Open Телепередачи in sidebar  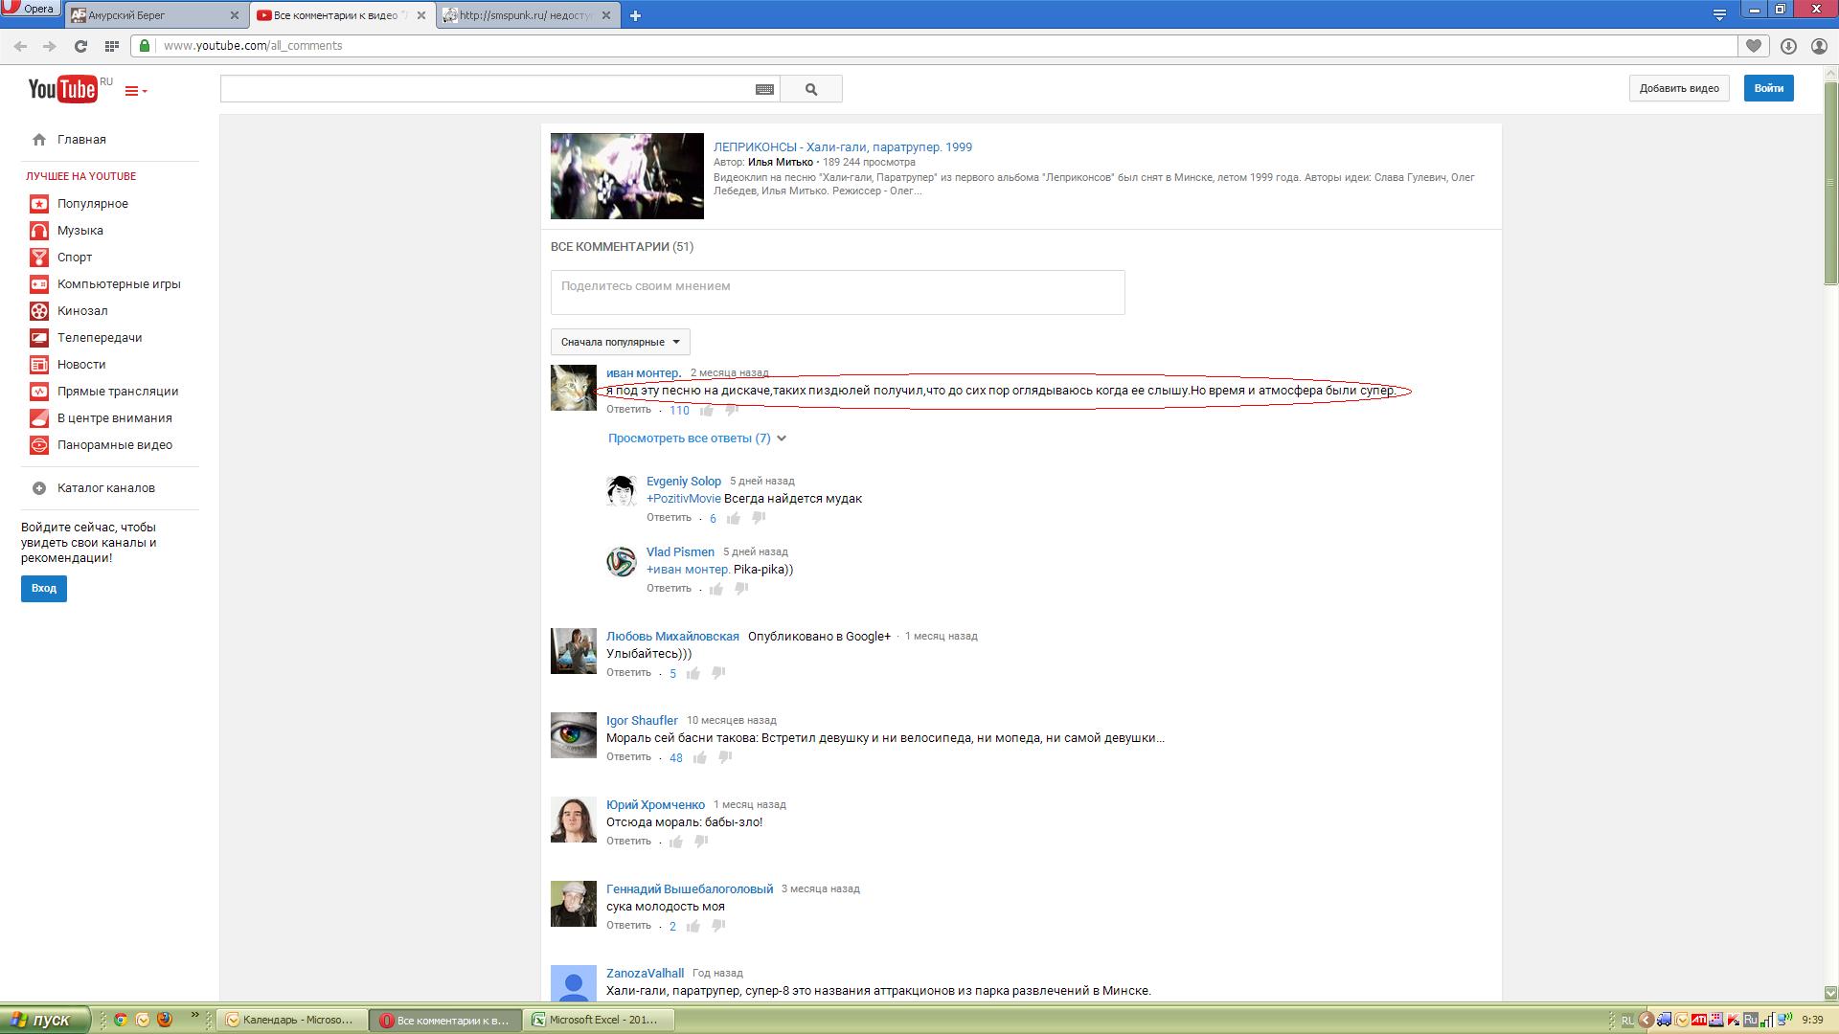(99, 338)
